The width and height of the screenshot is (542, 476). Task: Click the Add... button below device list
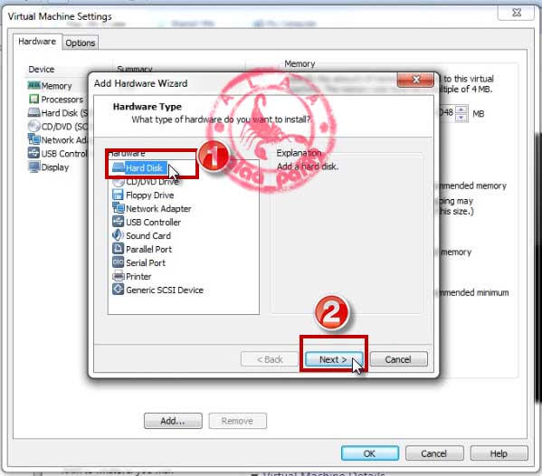pos(173,421)
